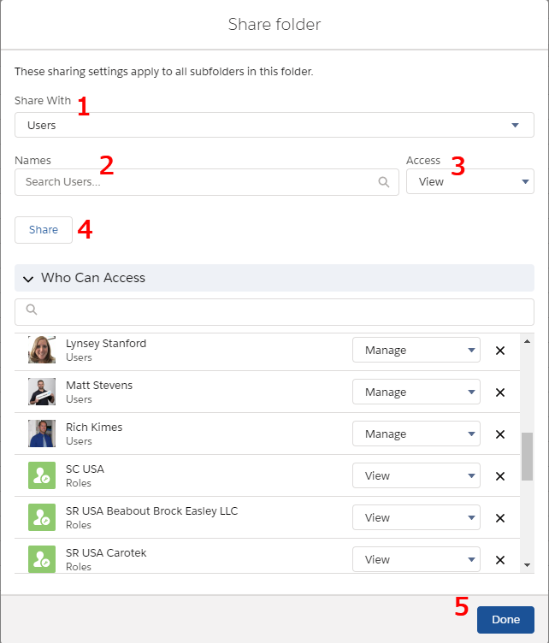
Task: Open SR USA Beabout Brock Easley access dropdown
Action: (x=416, y=517)
